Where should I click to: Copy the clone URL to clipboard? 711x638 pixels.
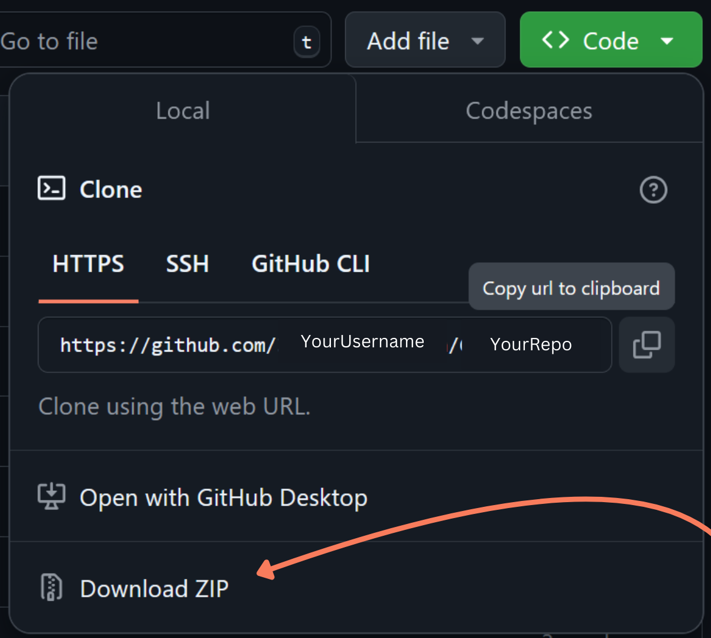coord(647,344)
